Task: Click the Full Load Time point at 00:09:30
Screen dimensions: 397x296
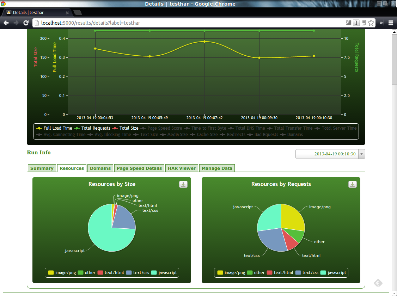Action: 259,58
